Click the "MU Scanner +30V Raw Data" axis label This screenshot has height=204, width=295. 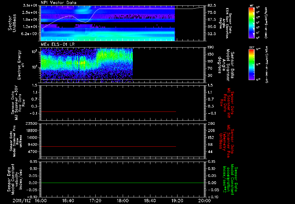click(x=18, y=103)
